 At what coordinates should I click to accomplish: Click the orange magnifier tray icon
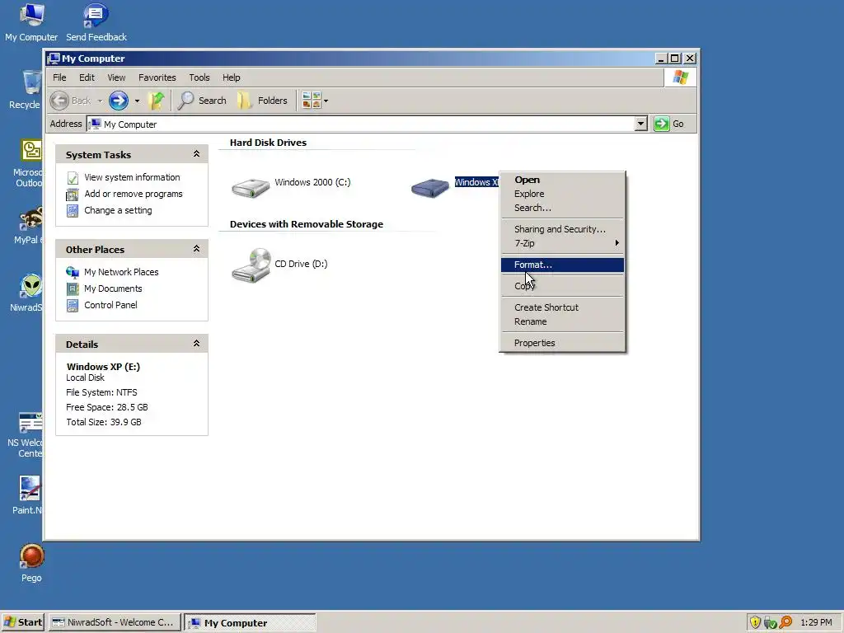[x=785, y=622]
